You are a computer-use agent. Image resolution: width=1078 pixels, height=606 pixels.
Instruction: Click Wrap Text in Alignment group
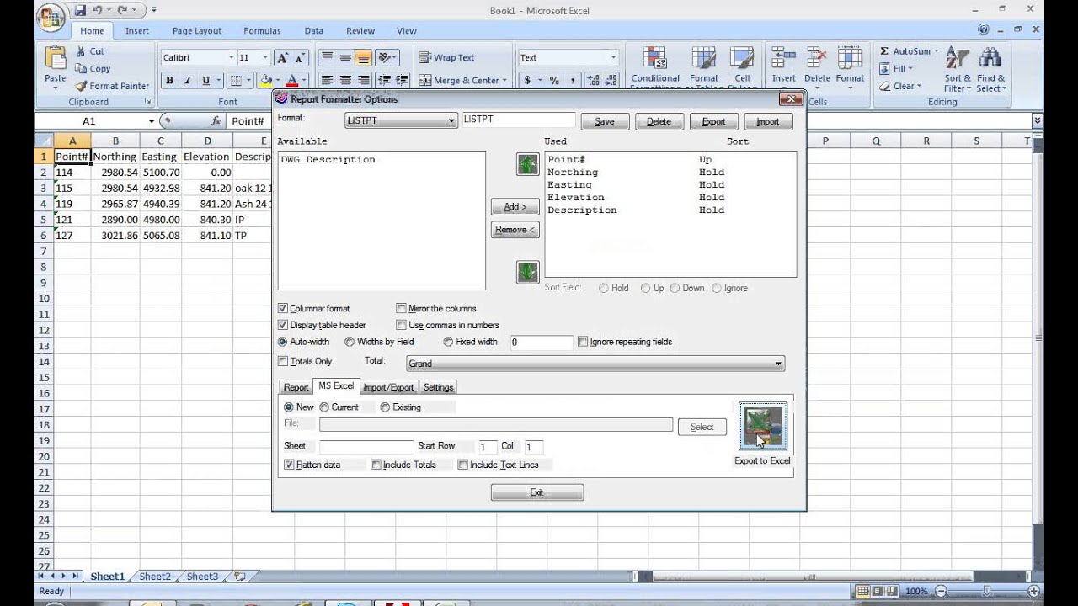point(446,57)
